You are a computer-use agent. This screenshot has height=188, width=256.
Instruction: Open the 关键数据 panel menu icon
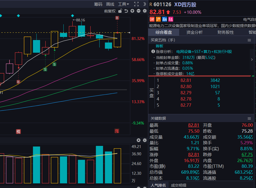pyautogui.click(x=249, y=119)
